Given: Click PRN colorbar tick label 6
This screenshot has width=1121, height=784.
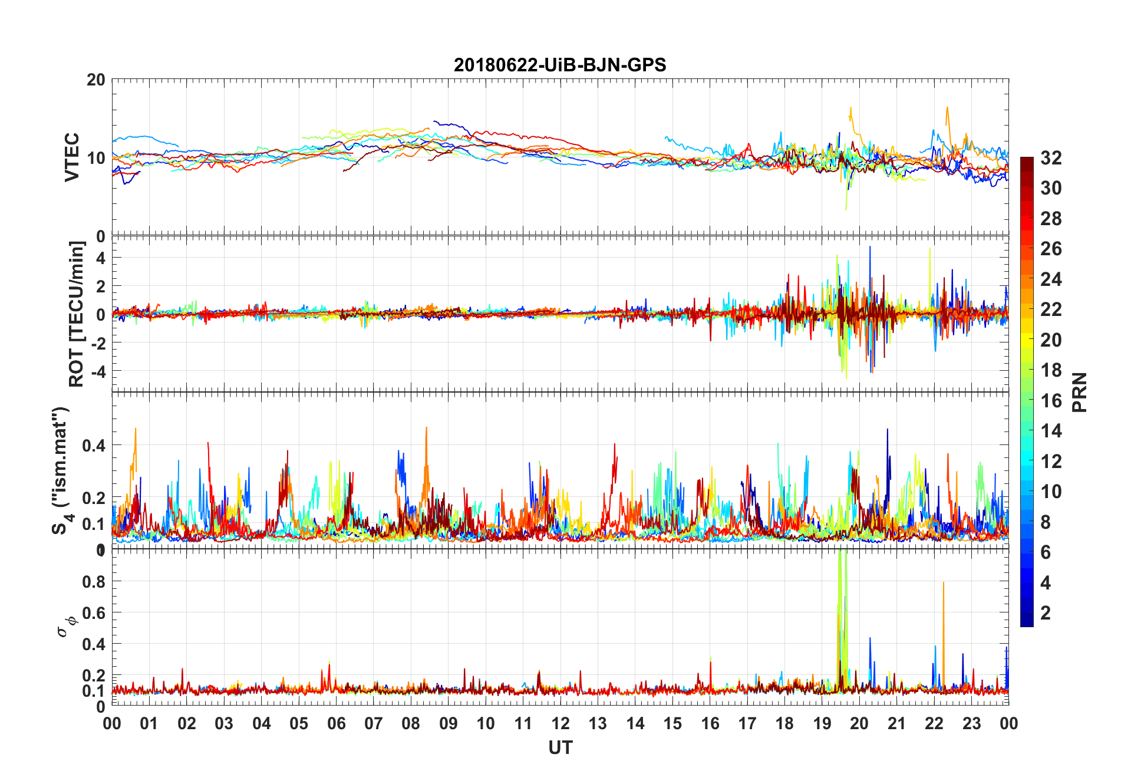Looking at the screenshot, I should pyautogui.click(x=1046, y=552).
